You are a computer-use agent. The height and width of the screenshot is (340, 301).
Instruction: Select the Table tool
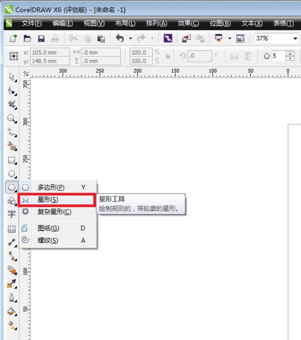12,229
